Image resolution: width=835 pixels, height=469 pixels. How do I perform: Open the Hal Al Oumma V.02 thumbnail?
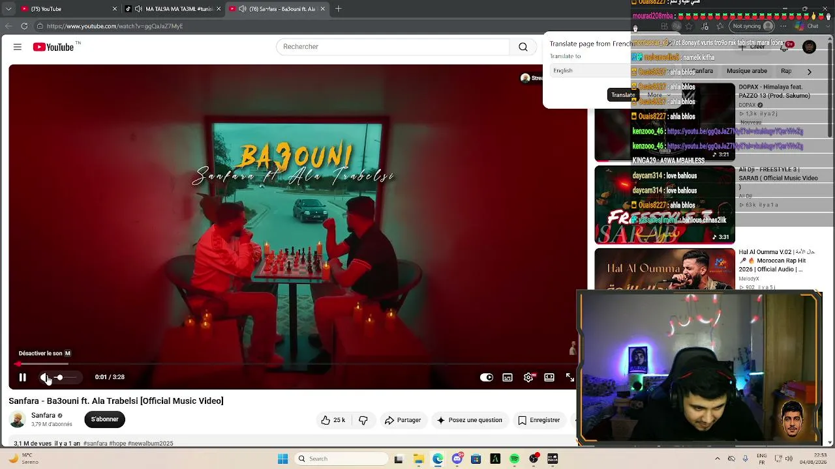(665, 268)
